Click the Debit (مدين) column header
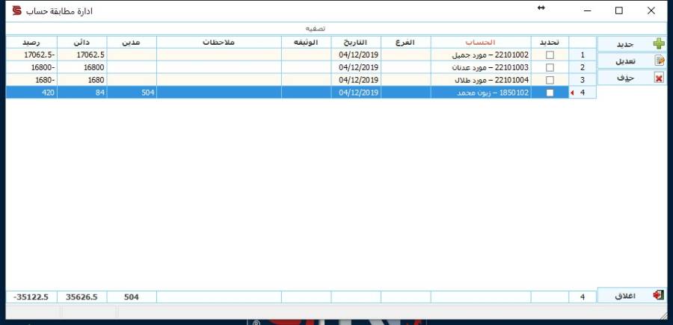Image resolution: width=673 pixels, height=325 pixels. click(x=132, y=42)
